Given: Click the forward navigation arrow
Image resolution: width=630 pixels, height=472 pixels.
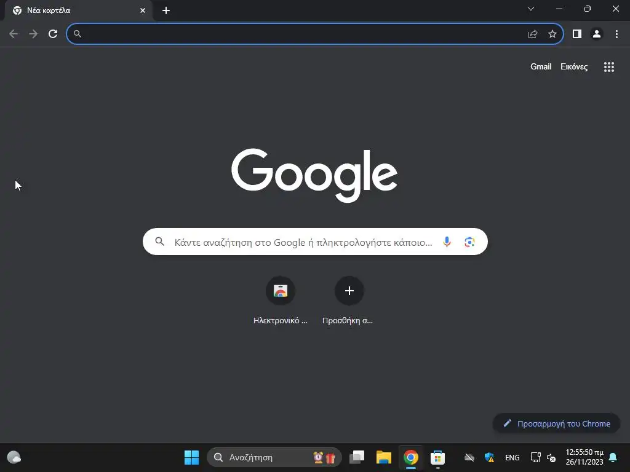Looking at the screenshot, I should (x=33, y=34).
